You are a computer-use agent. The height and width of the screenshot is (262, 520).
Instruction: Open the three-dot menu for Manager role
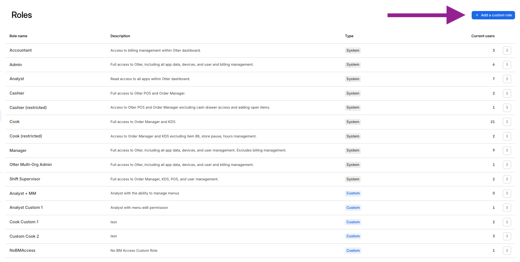[x=507, y=151]
